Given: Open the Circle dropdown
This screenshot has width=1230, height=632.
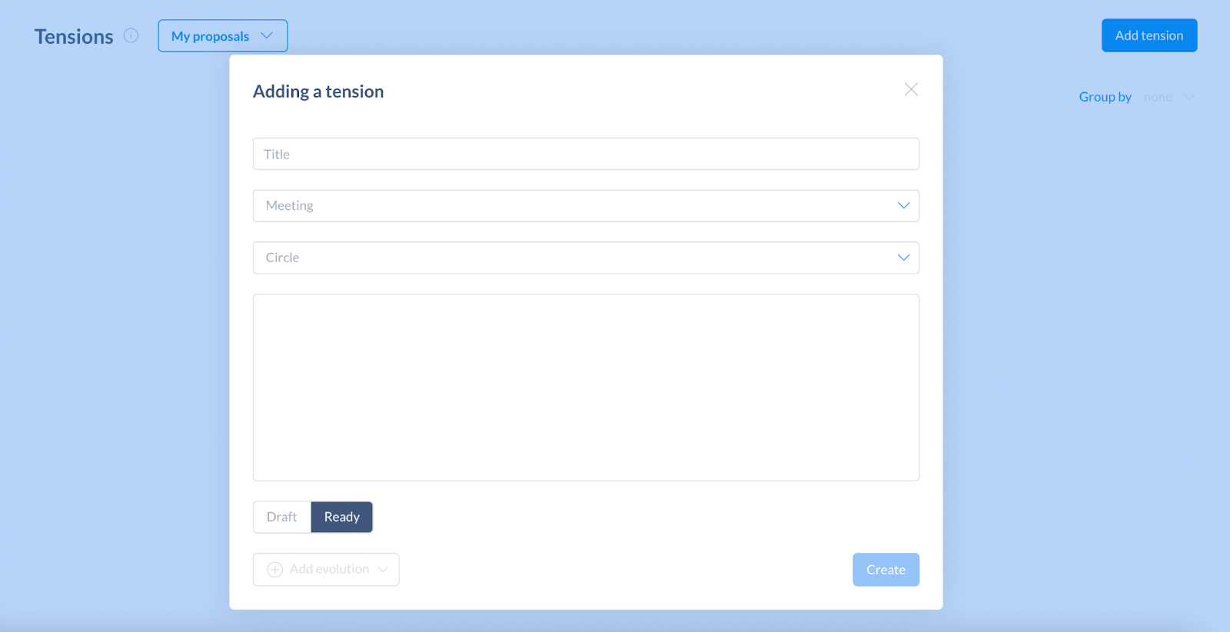Looking at the screenshot, I should coord(586,258).
